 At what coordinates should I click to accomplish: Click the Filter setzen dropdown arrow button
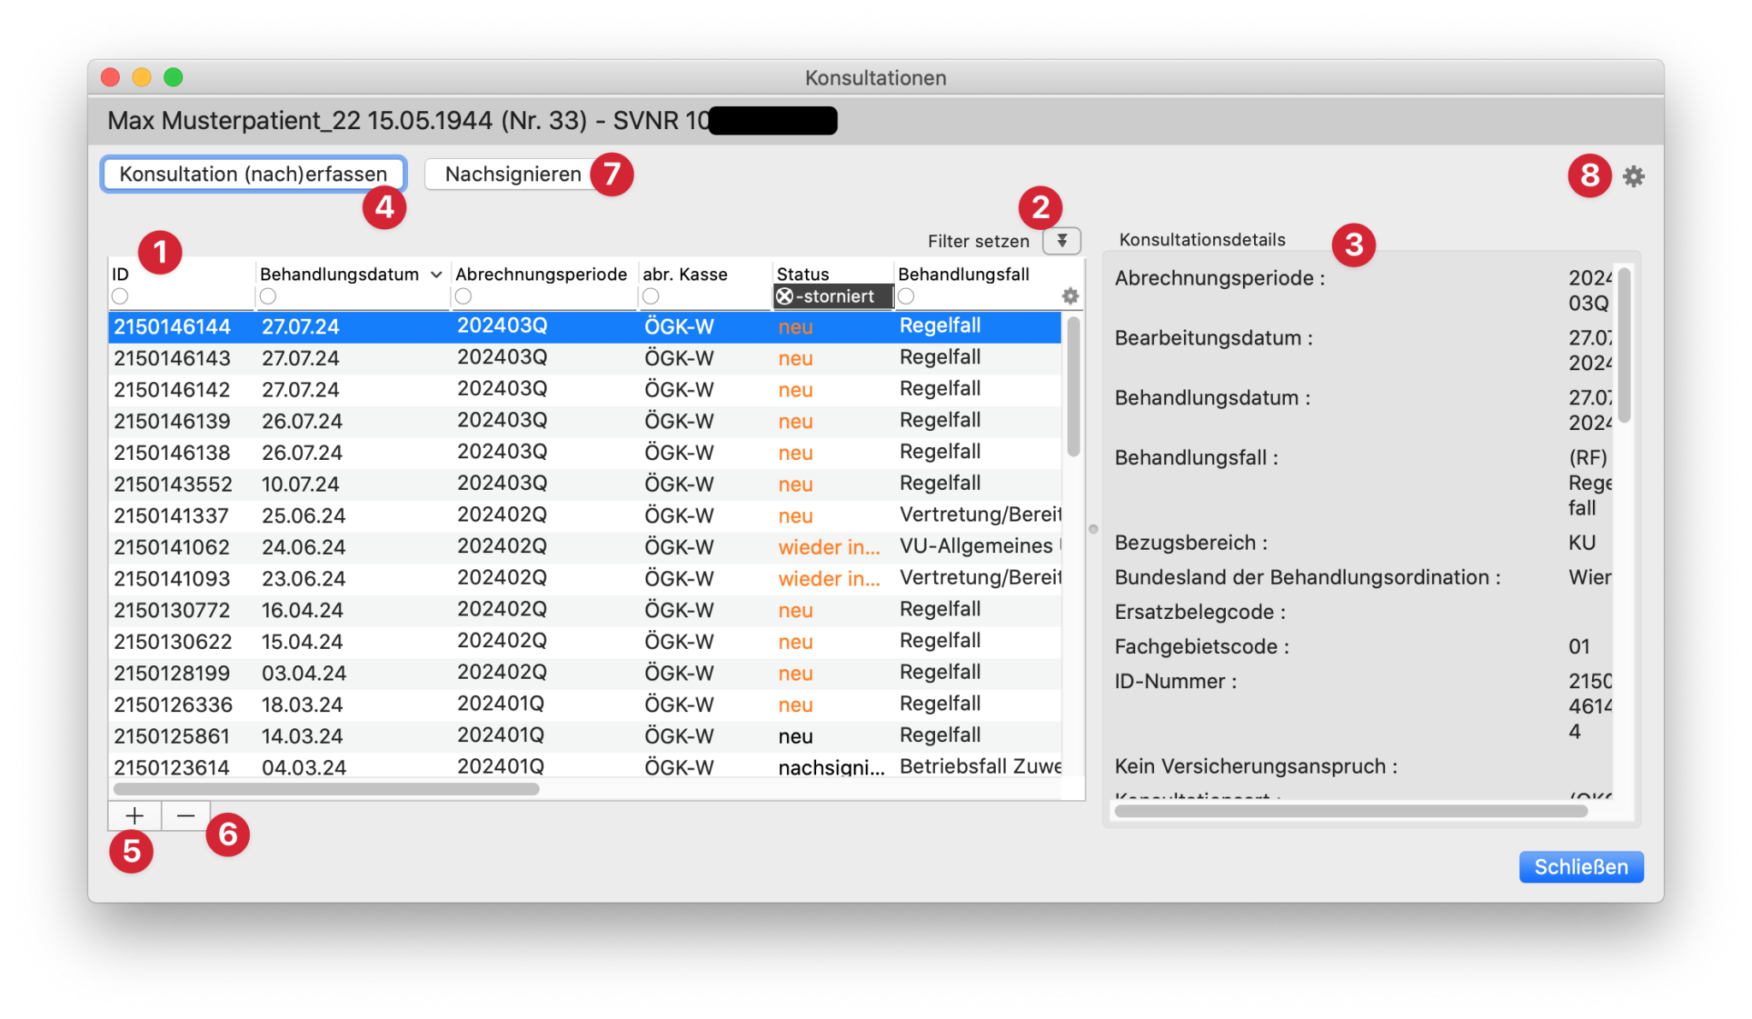click(1062, 240)
